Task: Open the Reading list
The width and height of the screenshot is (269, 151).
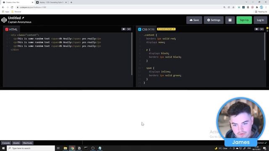Action: pyautogui.click(x=261, y=12)
